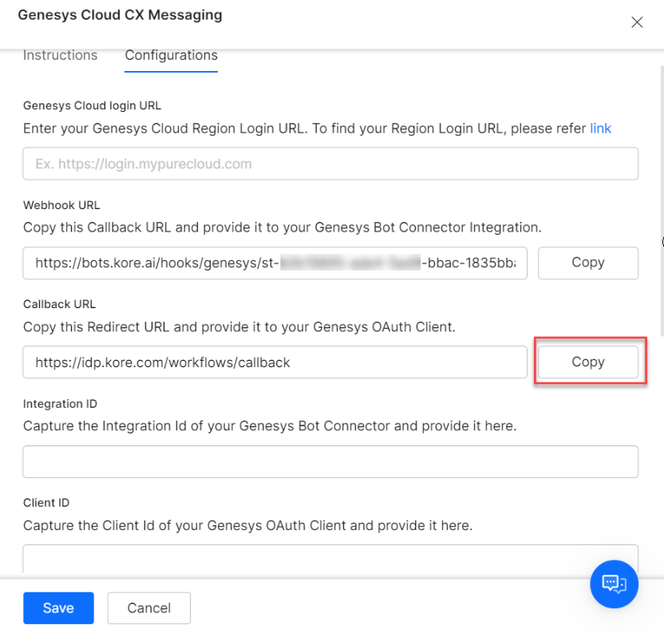Click the red-highlighted Copy button
The height and width of the screenshot is (633, 664).
click(x=587, y=362)
